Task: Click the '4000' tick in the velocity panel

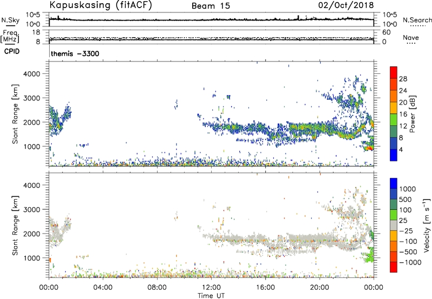Action: pyautogui.click(x=31, y=185)
